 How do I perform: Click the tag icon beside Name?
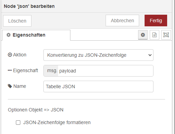pos(10,86)
